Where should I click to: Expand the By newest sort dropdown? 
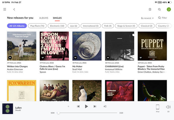coord(148,18)
